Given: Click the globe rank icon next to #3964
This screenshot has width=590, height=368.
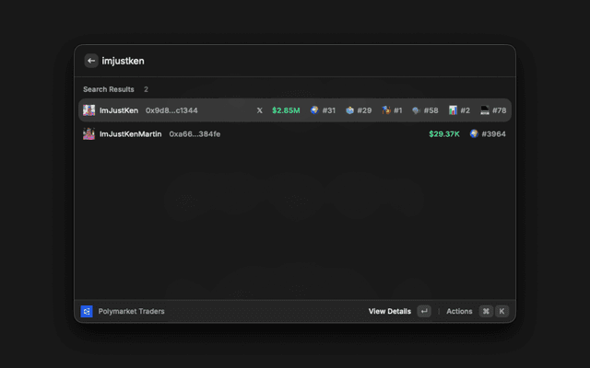Looking at the screenshot, I should (474, 133).
